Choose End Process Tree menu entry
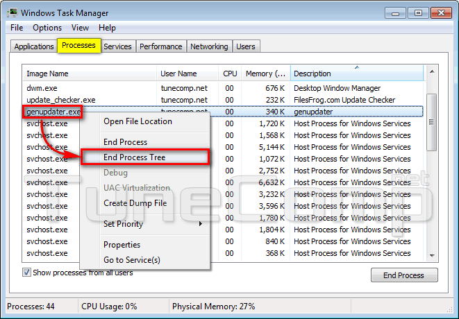 [145, 157]
